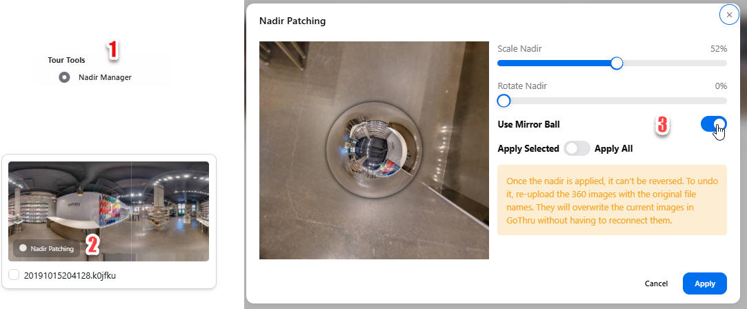Click the Tour Tools heading

tap(66, 60)
